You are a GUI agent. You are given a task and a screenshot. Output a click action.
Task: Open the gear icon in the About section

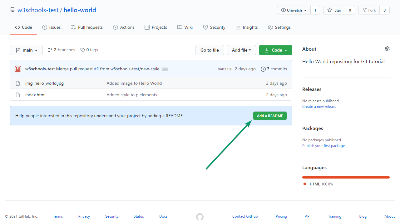[387, 49]
